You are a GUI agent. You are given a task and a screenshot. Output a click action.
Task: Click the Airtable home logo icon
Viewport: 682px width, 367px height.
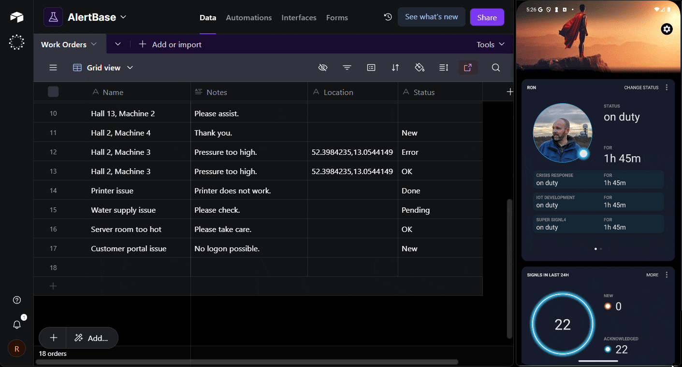(x=16, y=17)
